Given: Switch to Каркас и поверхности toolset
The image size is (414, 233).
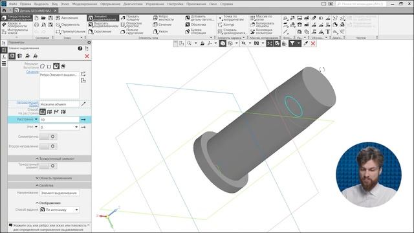Looking at the screenshot, I should pos(16,25).
